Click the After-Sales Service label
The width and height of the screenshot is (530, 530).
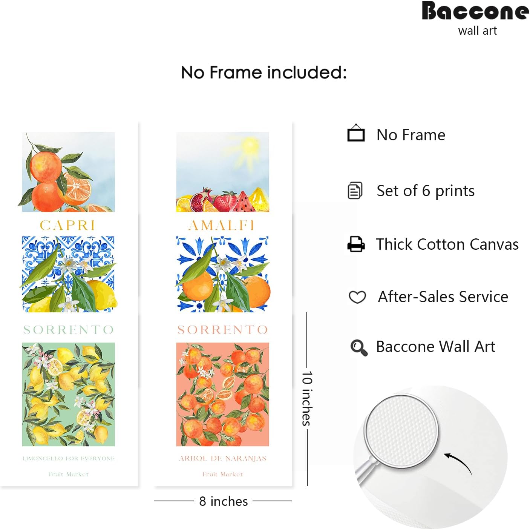443,297
